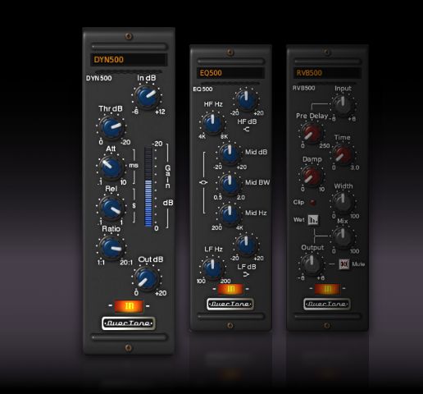The height and width of the screenshot is (394, 423).
Task: Toggle the Wet button on RVB500
Action: click(313, 220)
